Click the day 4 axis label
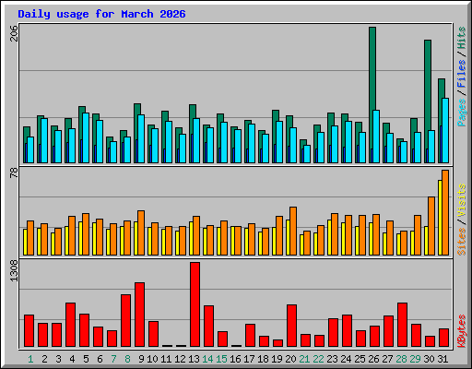Viewport: 472px width, 369px height. (72, 359)
